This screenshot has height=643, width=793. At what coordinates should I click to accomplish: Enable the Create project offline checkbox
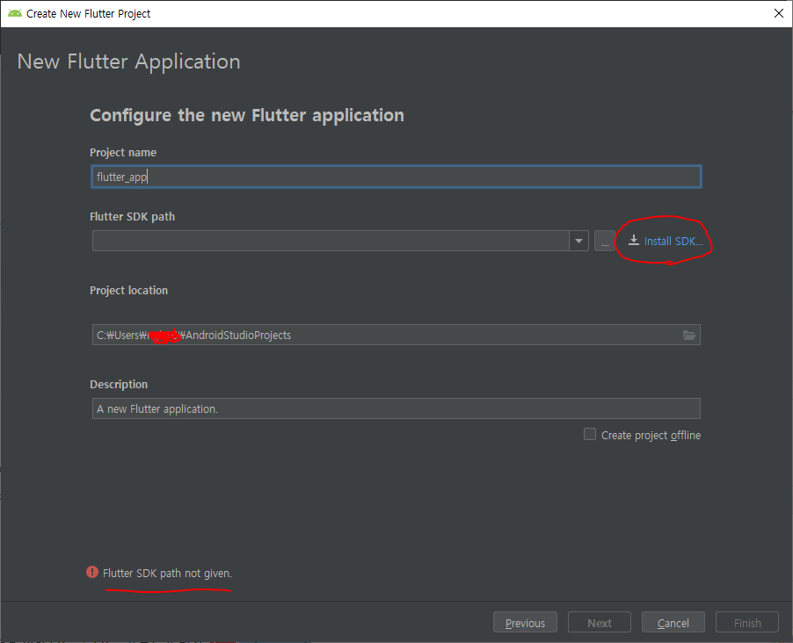(590, 435)
